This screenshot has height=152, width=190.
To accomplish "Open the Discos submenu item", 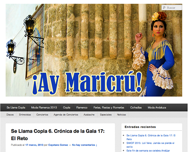I will click(x=10, y=115).
